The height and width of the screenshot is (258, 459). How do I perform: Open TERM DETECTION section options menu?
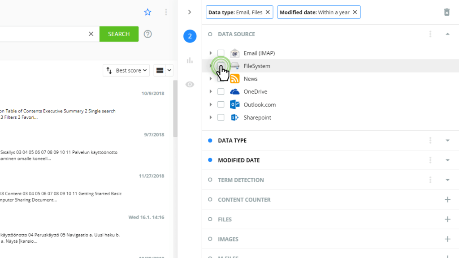430,180
